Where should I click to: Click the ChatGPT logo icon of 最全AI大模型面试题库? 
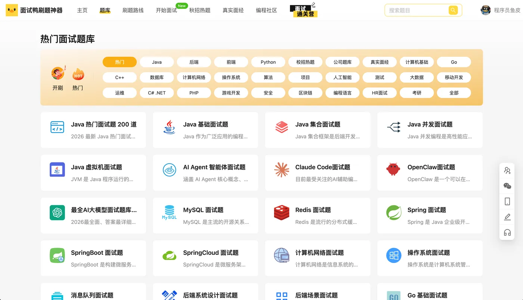57,213
